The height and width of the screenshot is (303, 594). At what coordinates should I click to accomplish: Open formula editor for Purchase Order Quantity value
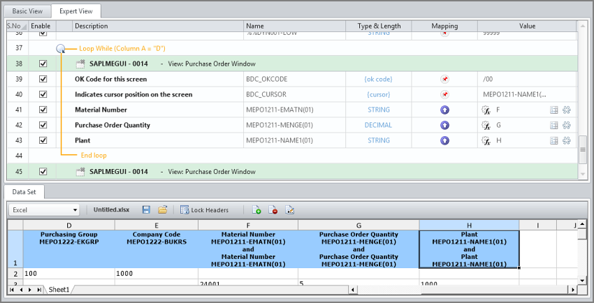486,125
